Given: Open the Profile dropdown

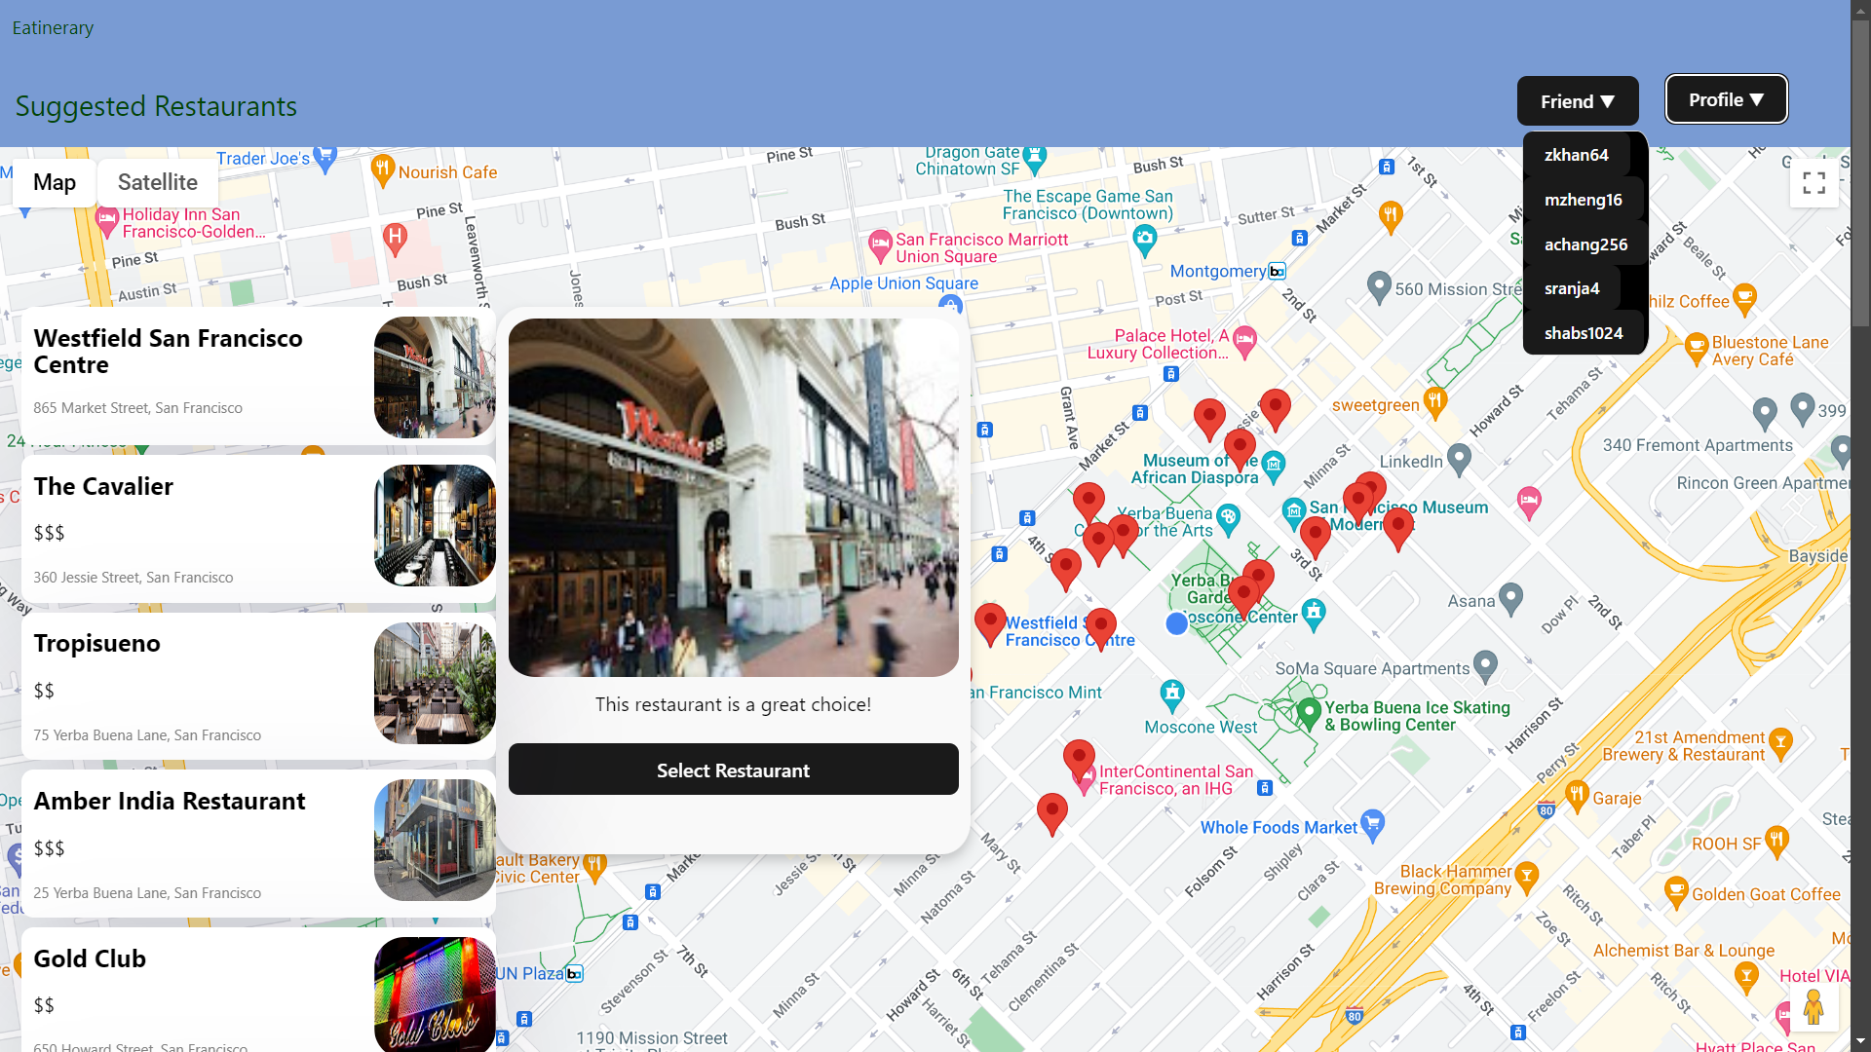Looking at the screenshot, I should (1725, 99).
